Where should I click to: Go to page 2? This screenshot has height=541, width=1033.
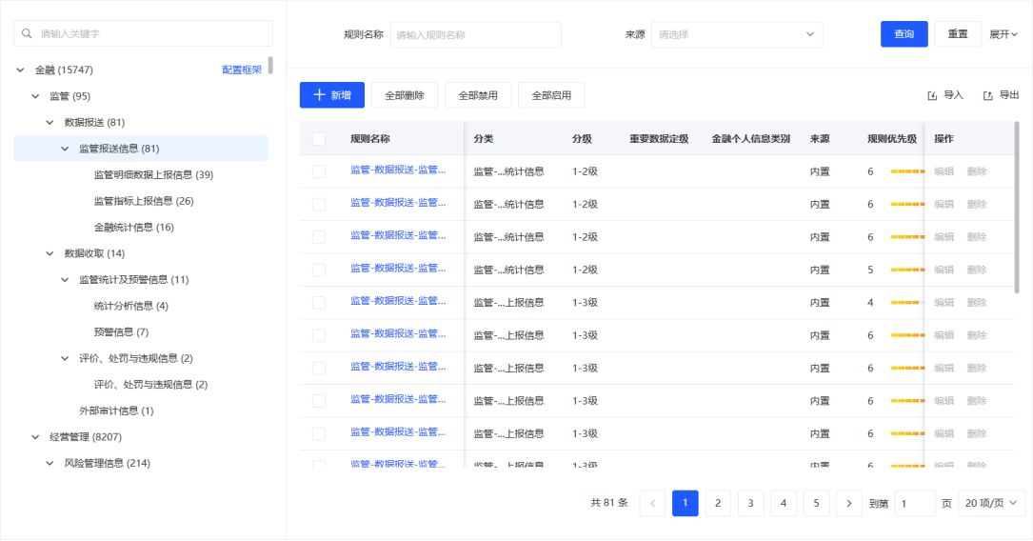pyautogui.click(x=718, y=504)
